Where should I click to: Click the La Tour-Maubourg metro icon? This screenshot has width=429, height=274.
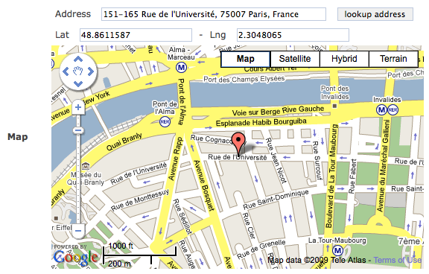click(337, 250)
